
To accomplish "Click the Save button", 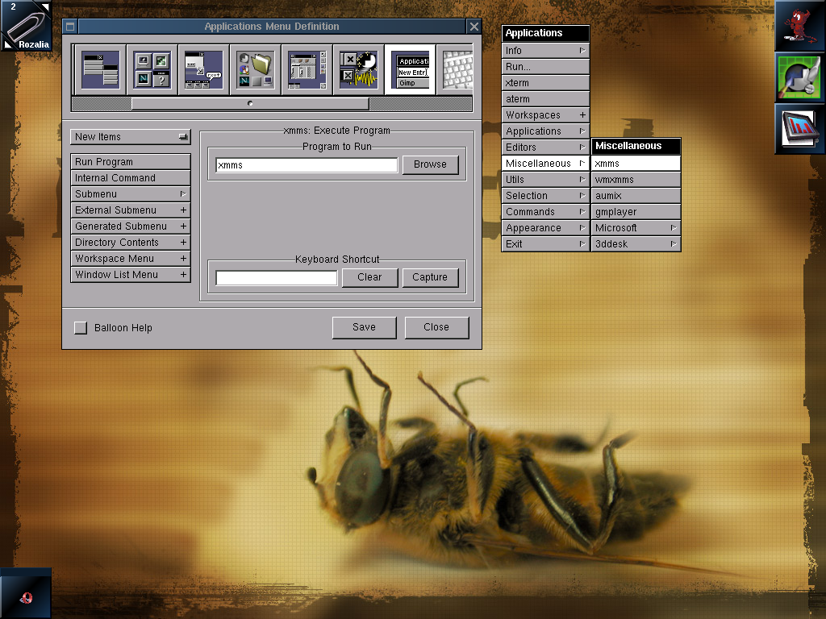I will click(x=364, y=327).
